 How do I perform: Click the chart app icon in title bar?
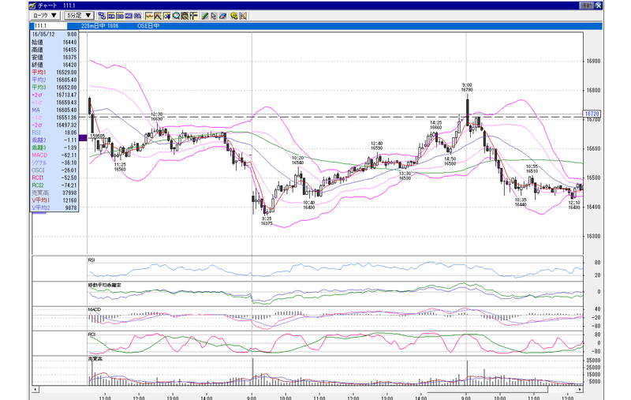pyautogui.click(x=32, y=6)
